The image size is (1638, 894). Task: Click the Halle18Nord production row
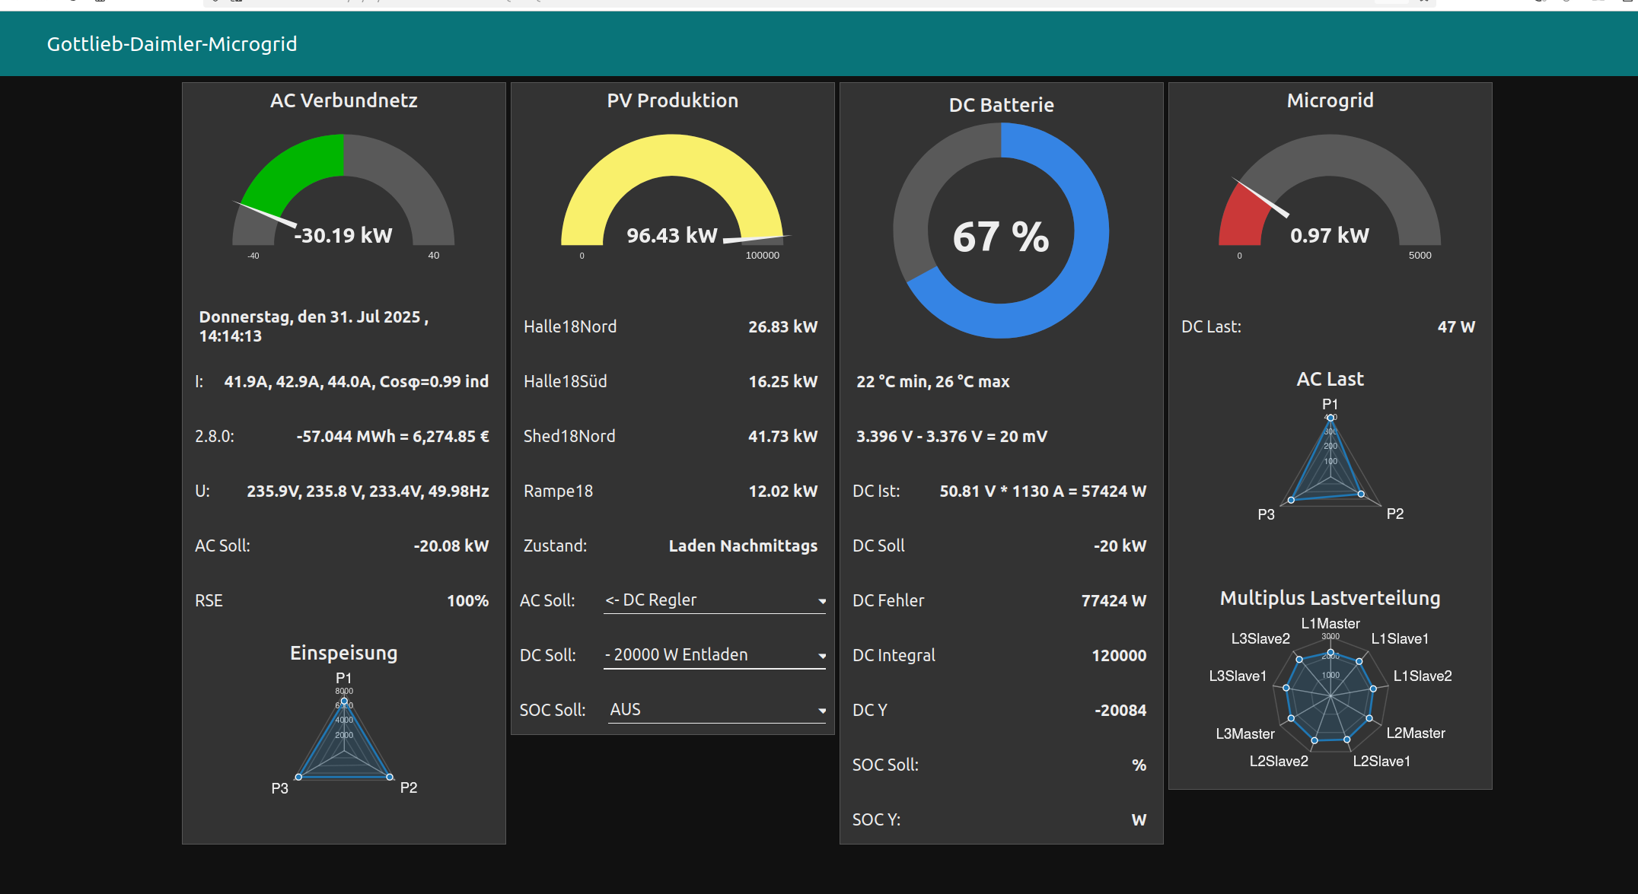671,326
